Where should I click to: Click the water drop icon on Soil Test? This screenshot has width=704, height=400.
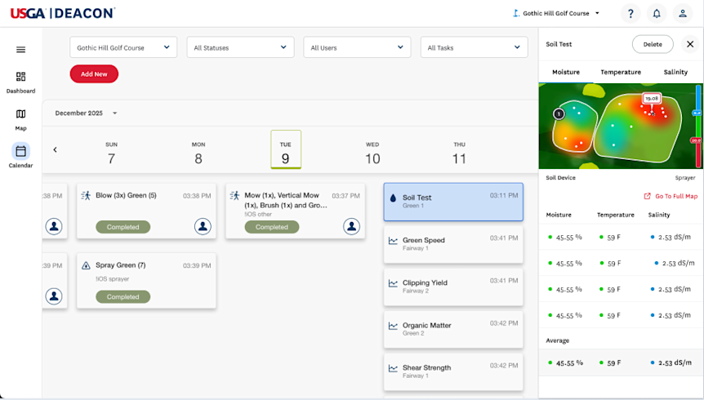coord(394,198)
